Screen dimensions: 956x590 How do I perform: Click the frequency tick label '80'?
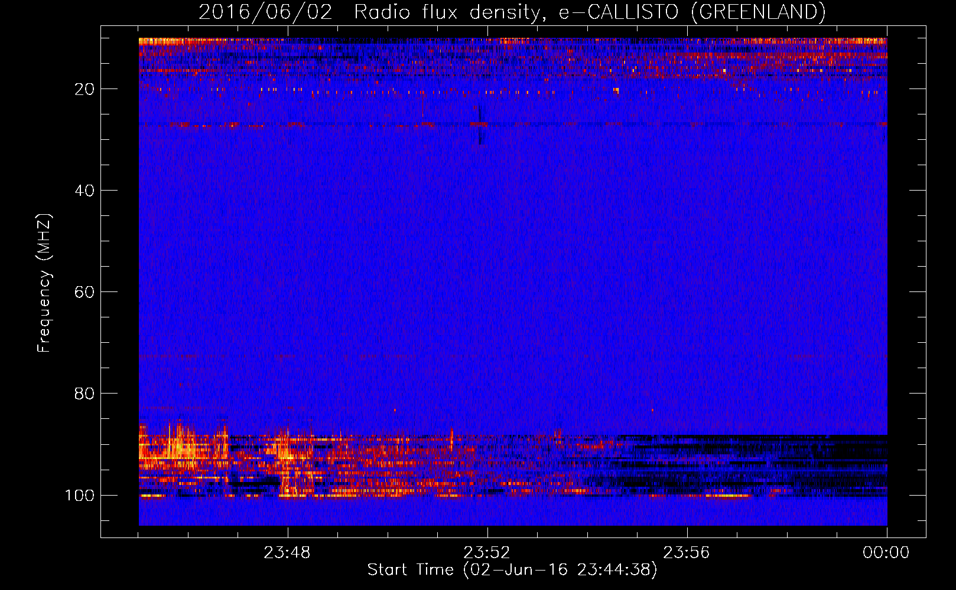(84, 394)
